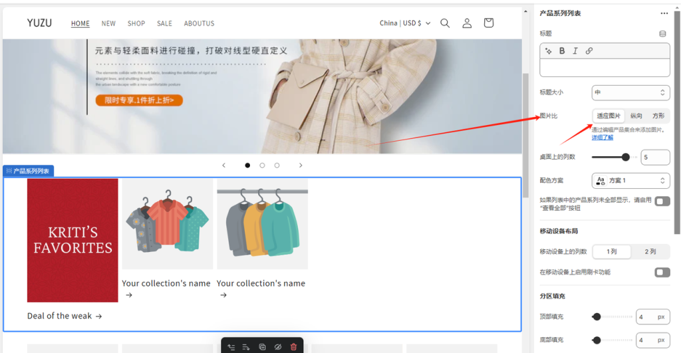Duplicate the selected section
This screenshot has height=353, width=681.
[x=262, y=347]
